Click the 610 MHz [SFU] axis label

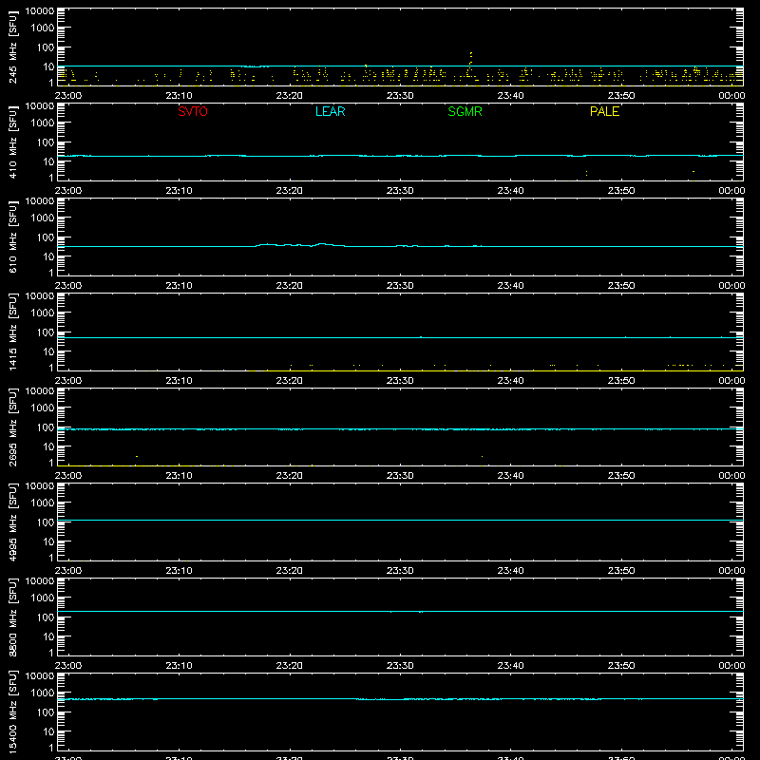(12, 237)
